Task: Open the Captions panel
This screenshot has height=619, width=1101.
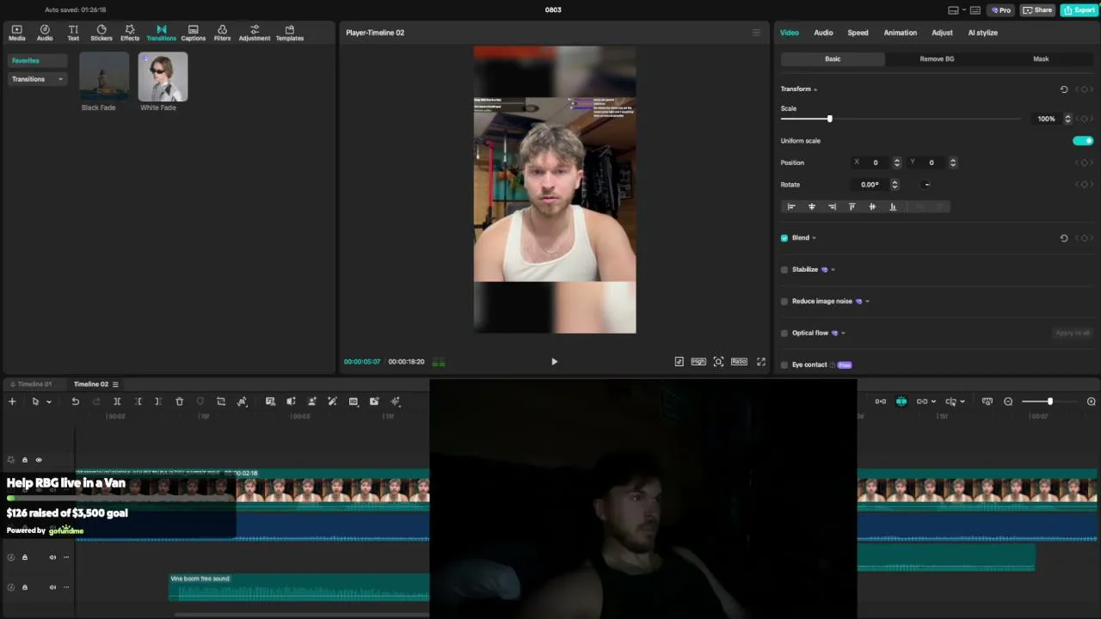Action: pyautogui.click(x=194, y=33)
